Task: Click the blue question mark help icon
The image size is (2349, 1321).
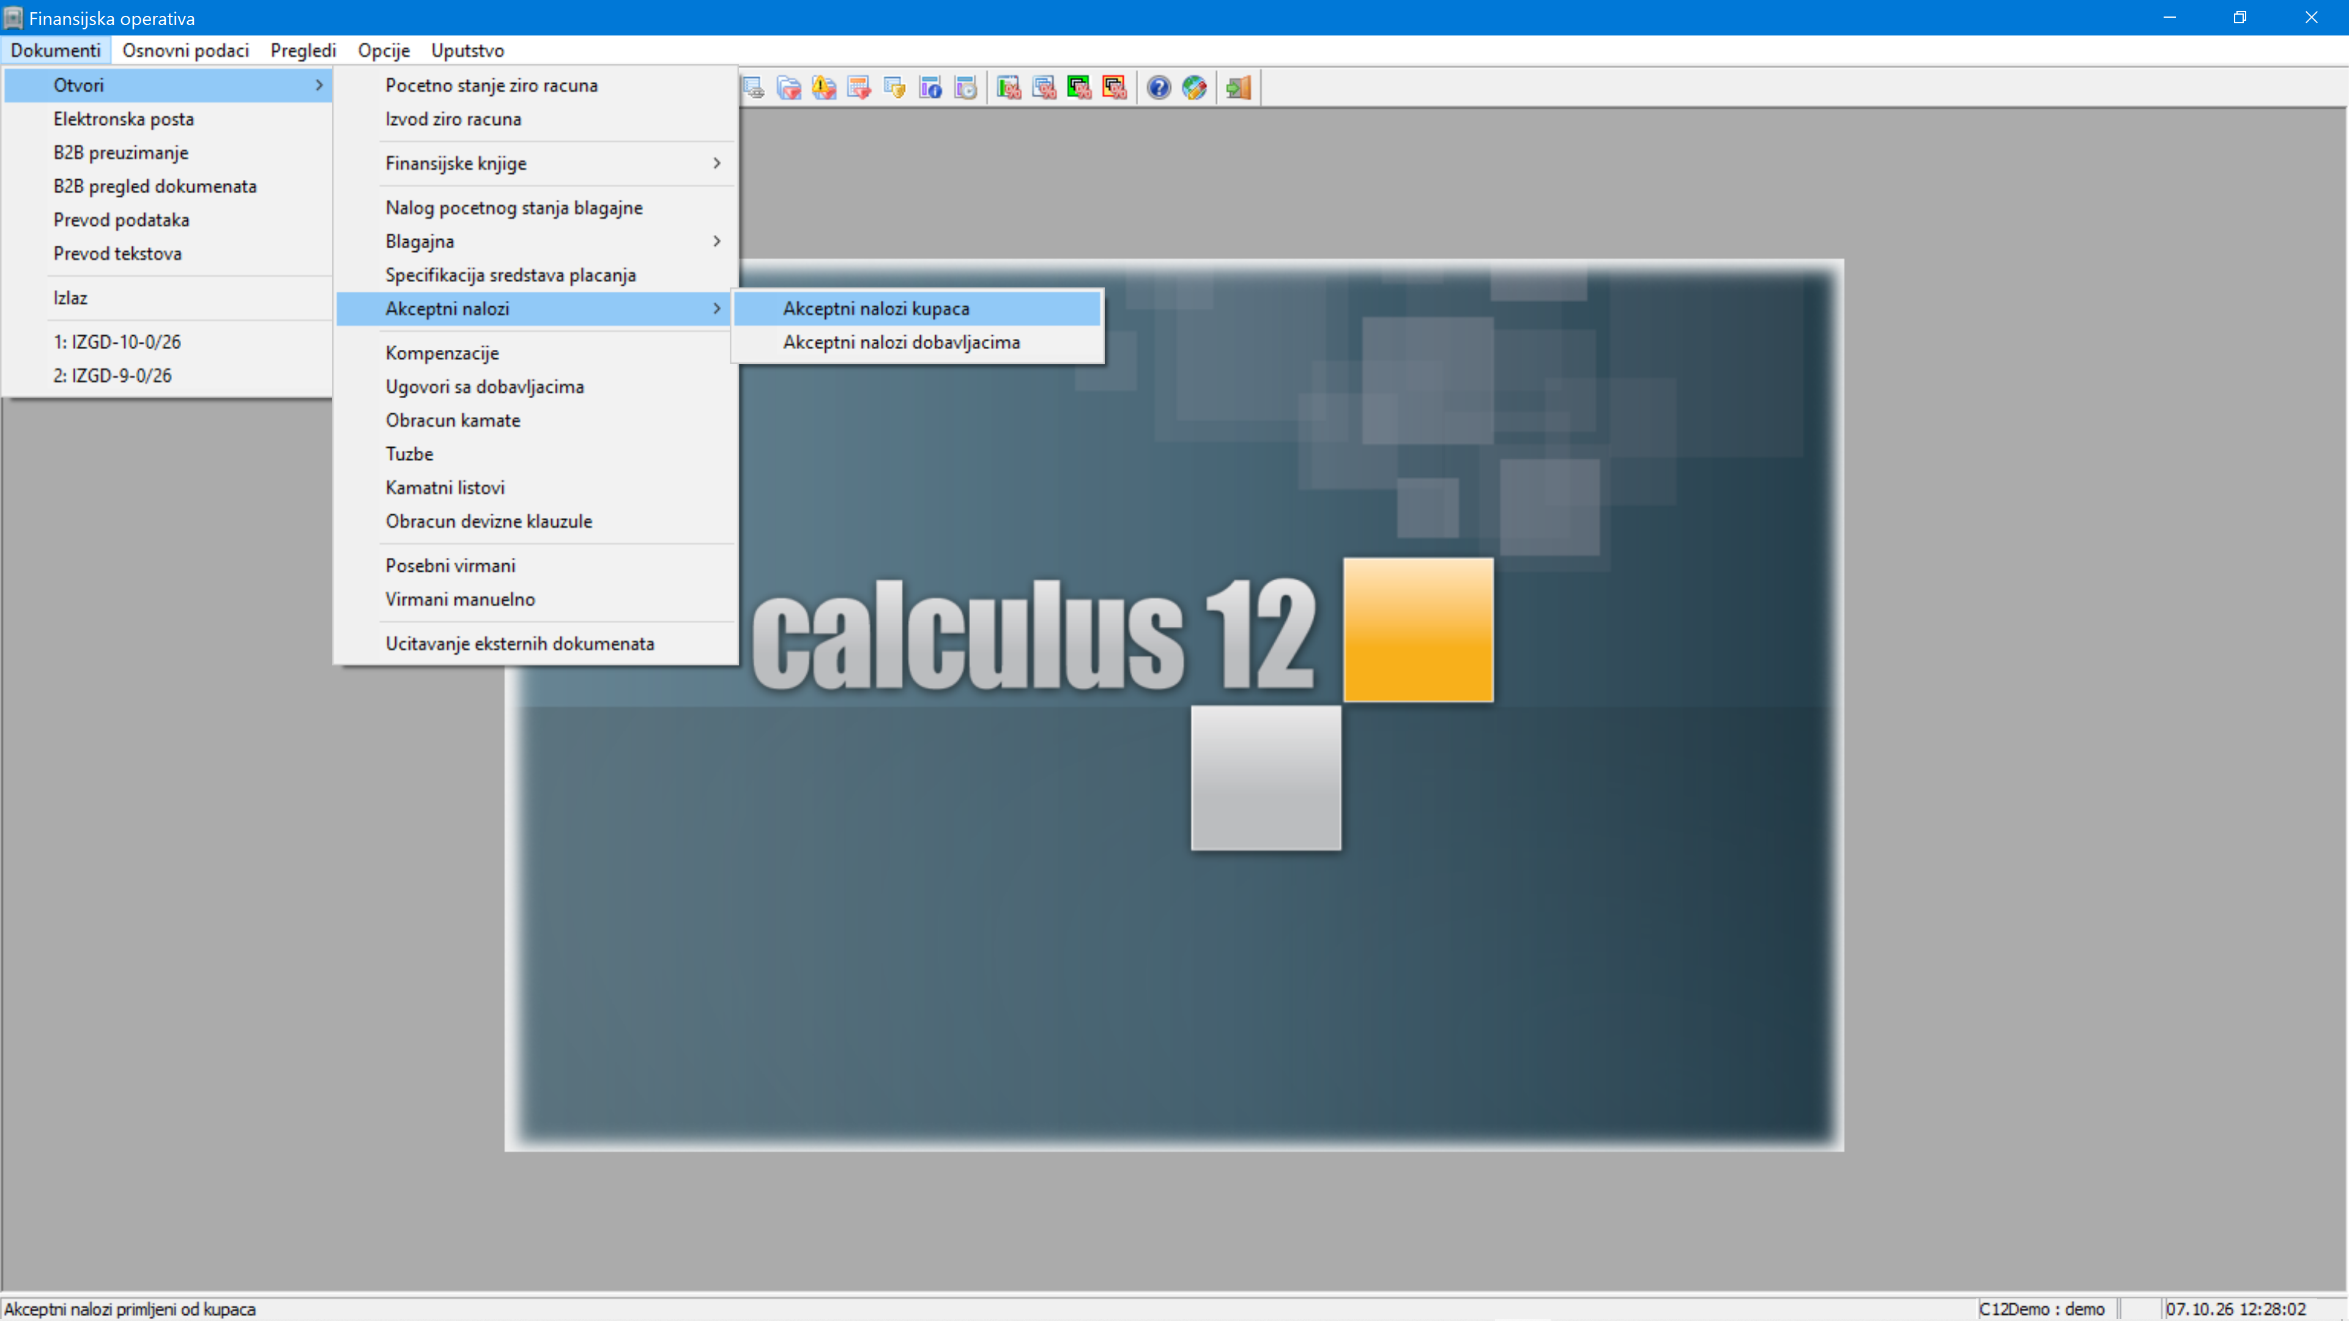Action: tap(1158, 87)
